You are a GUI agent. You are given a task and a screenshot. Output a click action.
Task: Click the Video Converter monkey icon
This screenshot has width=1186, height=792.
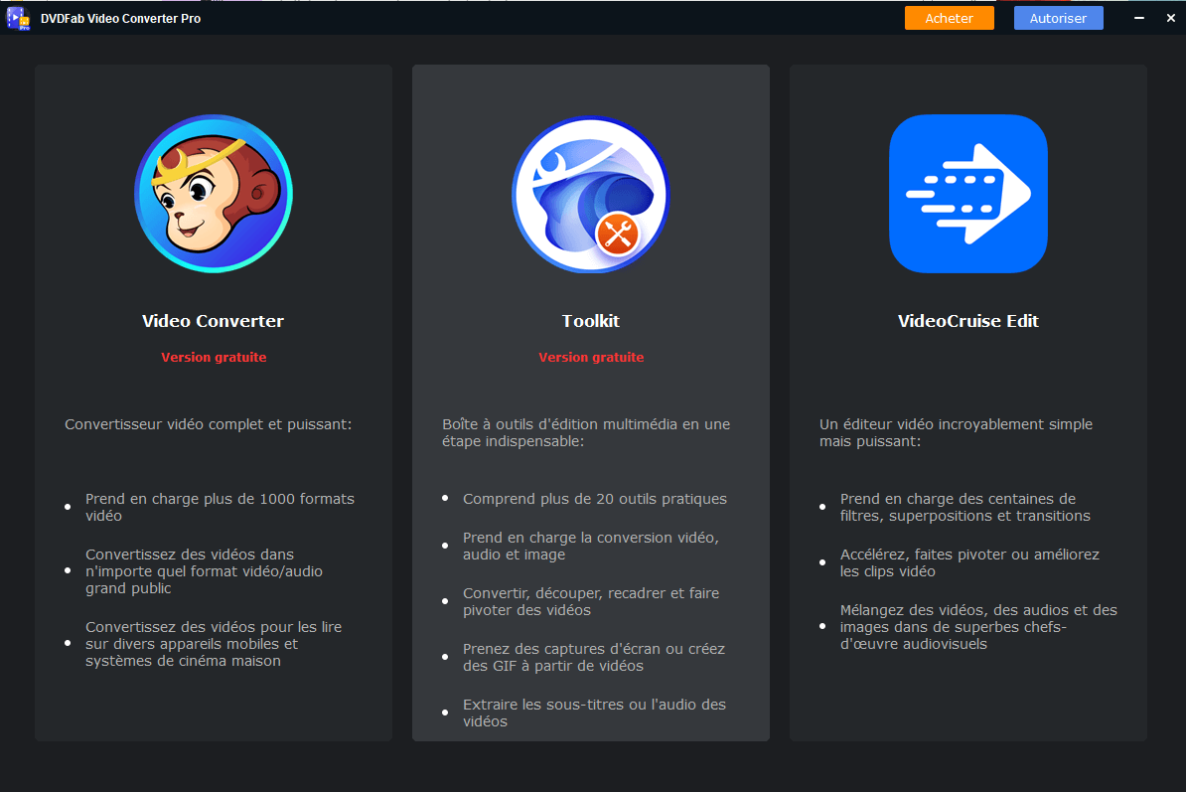pos(214,194)
